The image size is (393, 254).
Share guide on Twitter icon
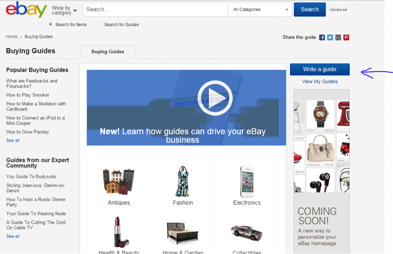(330, 38)
